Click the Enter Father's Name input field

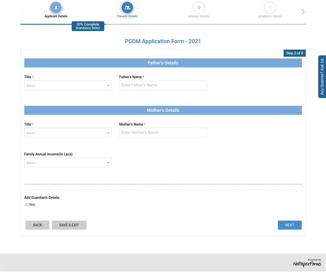tap(163, 85)
